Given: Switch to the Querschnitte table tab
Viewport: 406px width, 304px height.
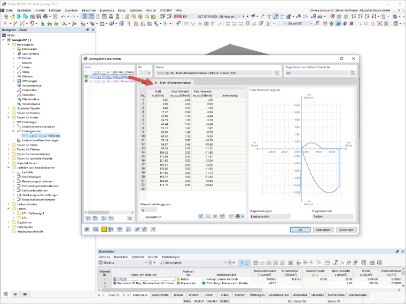Looking at the screenshot, I should click(x=160, y=295).
